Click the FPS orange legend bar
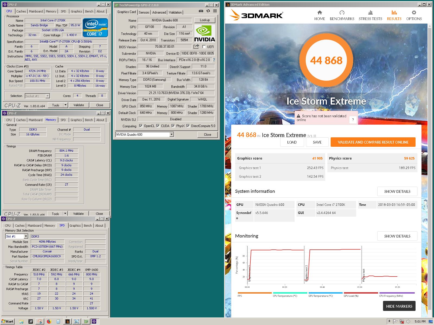The width and height of the screenshot is (434, 325). coord(255,293)
